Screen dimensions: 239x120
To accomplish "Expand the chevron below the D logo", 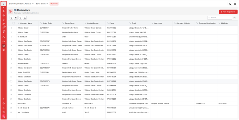I will 4,7.
